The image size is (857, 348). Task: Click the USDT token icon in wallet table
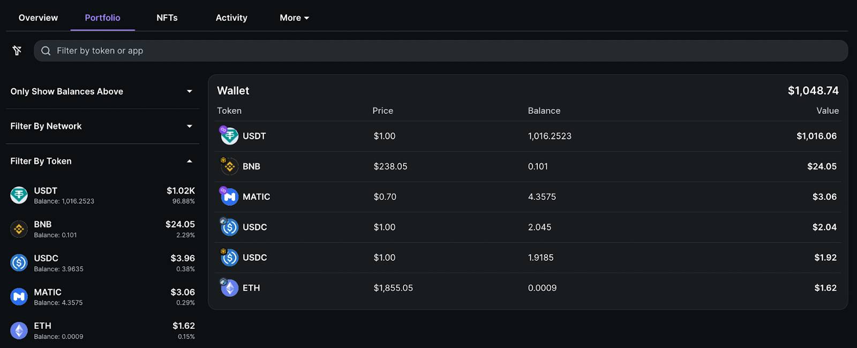click(x=230, y=136)
